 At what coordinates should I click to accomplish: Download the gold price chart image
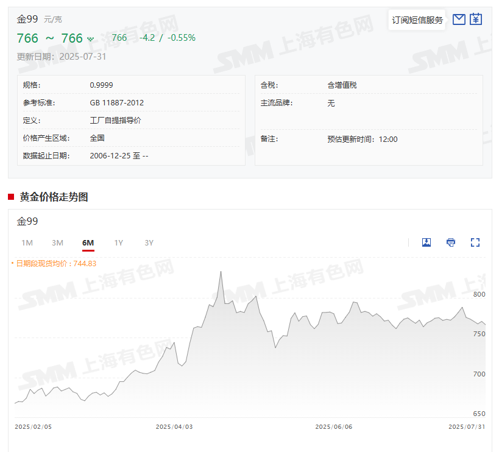tap(426, 242)
